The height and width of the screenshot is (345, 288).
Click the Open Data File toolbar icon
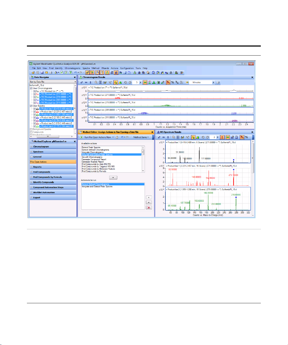point(33,72)
